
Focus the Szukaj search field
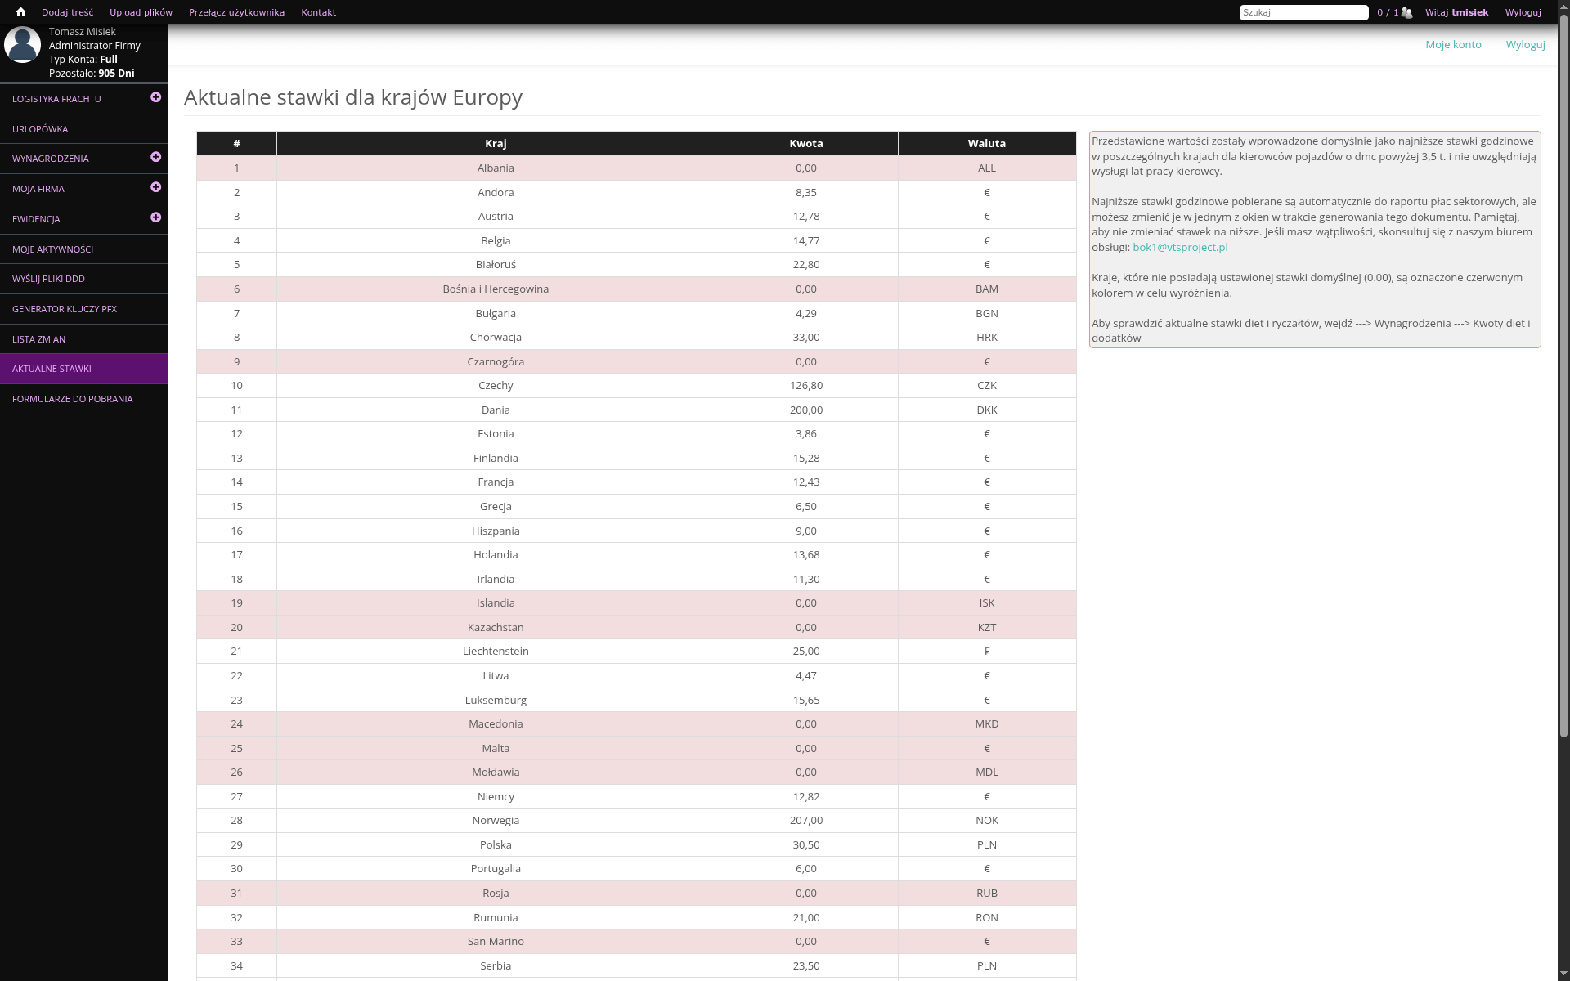coord(1303,12)
